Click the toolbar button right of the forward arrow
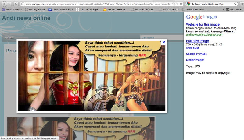The image size is (244, 140). click(16, 4)
